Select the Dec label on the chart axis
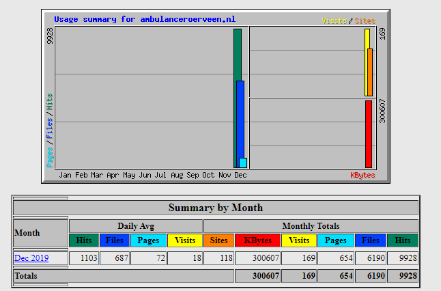 tap(240, 176)
